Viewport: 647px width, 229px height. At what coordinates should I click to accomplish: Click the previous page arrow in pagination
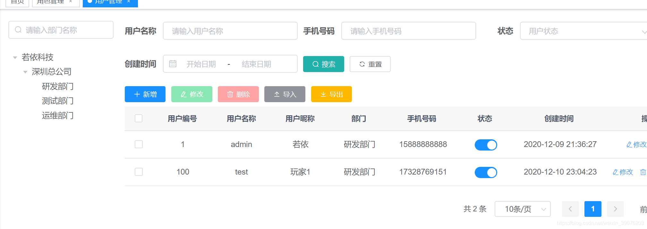pos(570,209)
